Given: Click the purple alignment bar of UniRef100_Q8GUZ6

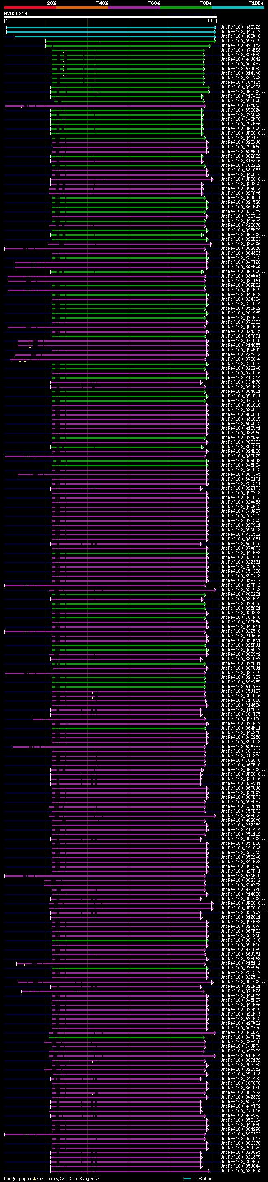Looking at the screenshot, I should point(106,249).
